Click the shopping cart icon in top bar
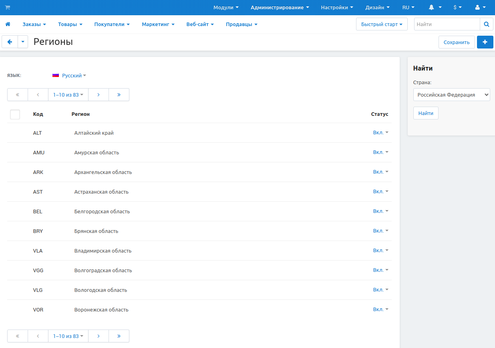 [8, 8]
